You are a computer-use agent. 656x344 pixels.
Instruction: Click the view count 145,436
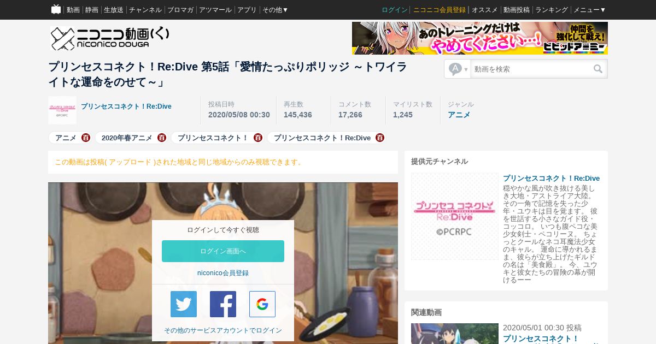coord(298,115)
